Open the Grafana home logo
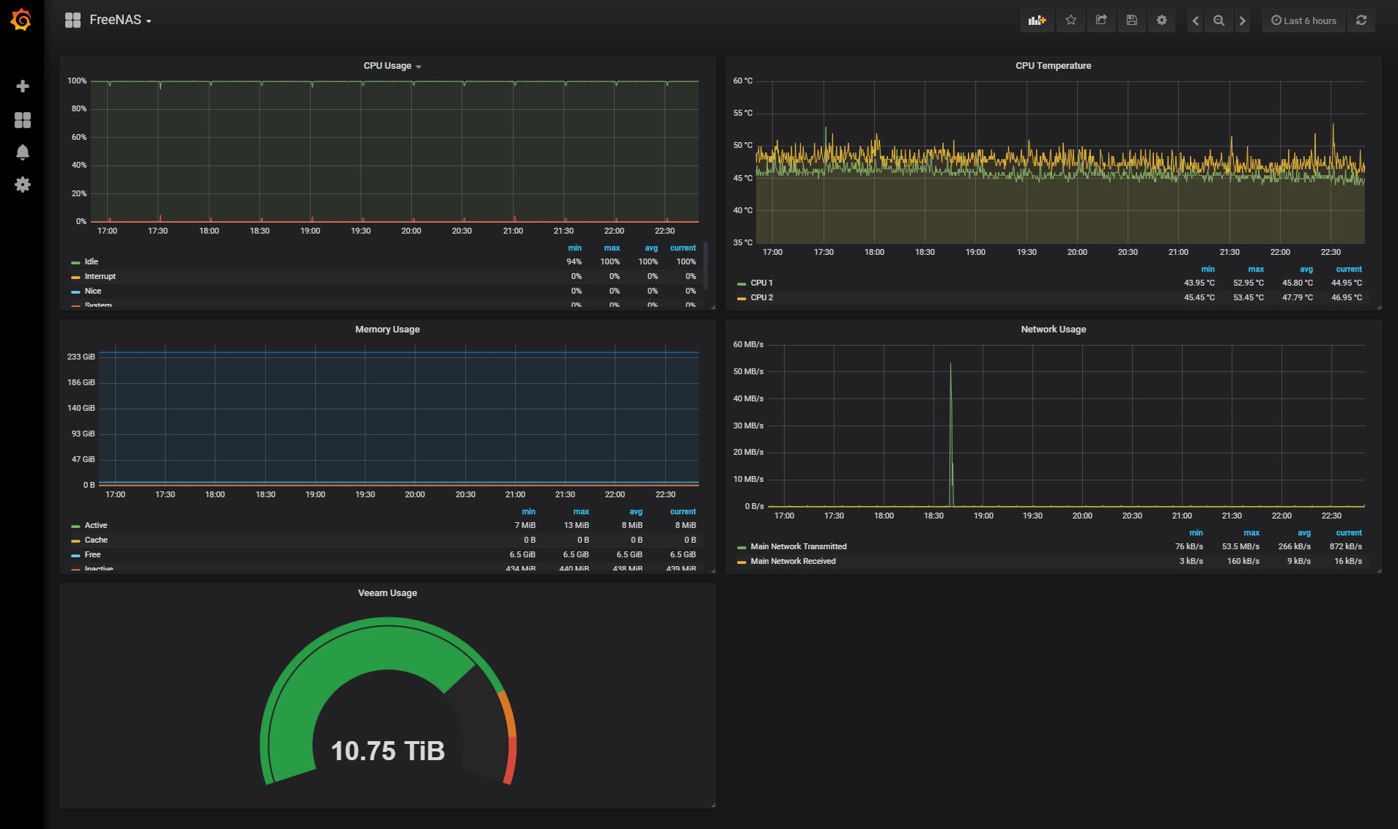1398x829 pixels. coord(21,20)
